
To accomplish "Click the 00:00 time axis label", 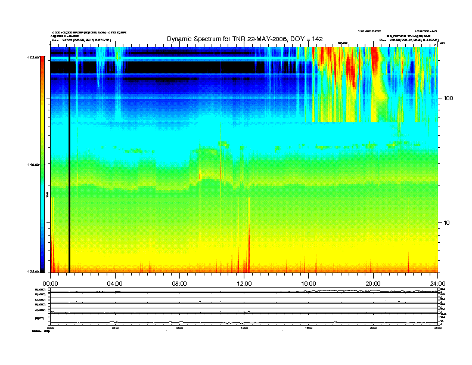I will (x=50, y=284).
